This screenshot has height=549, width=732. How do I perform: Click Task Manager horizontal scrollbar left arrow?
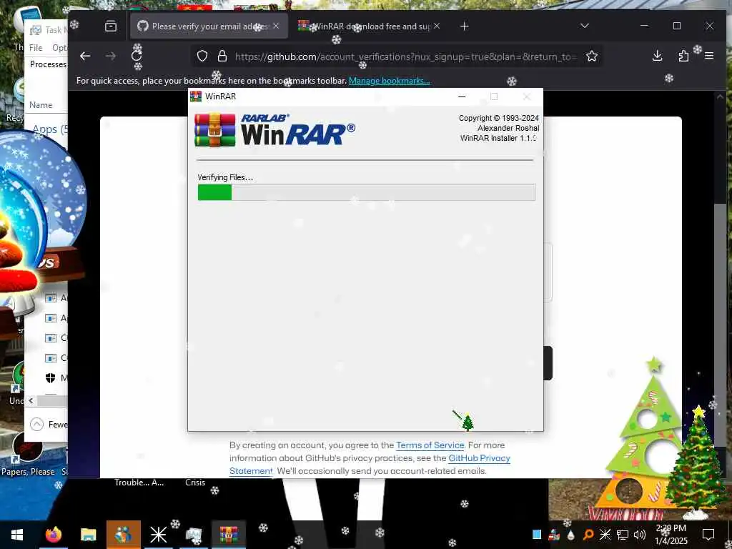point(31,400)
